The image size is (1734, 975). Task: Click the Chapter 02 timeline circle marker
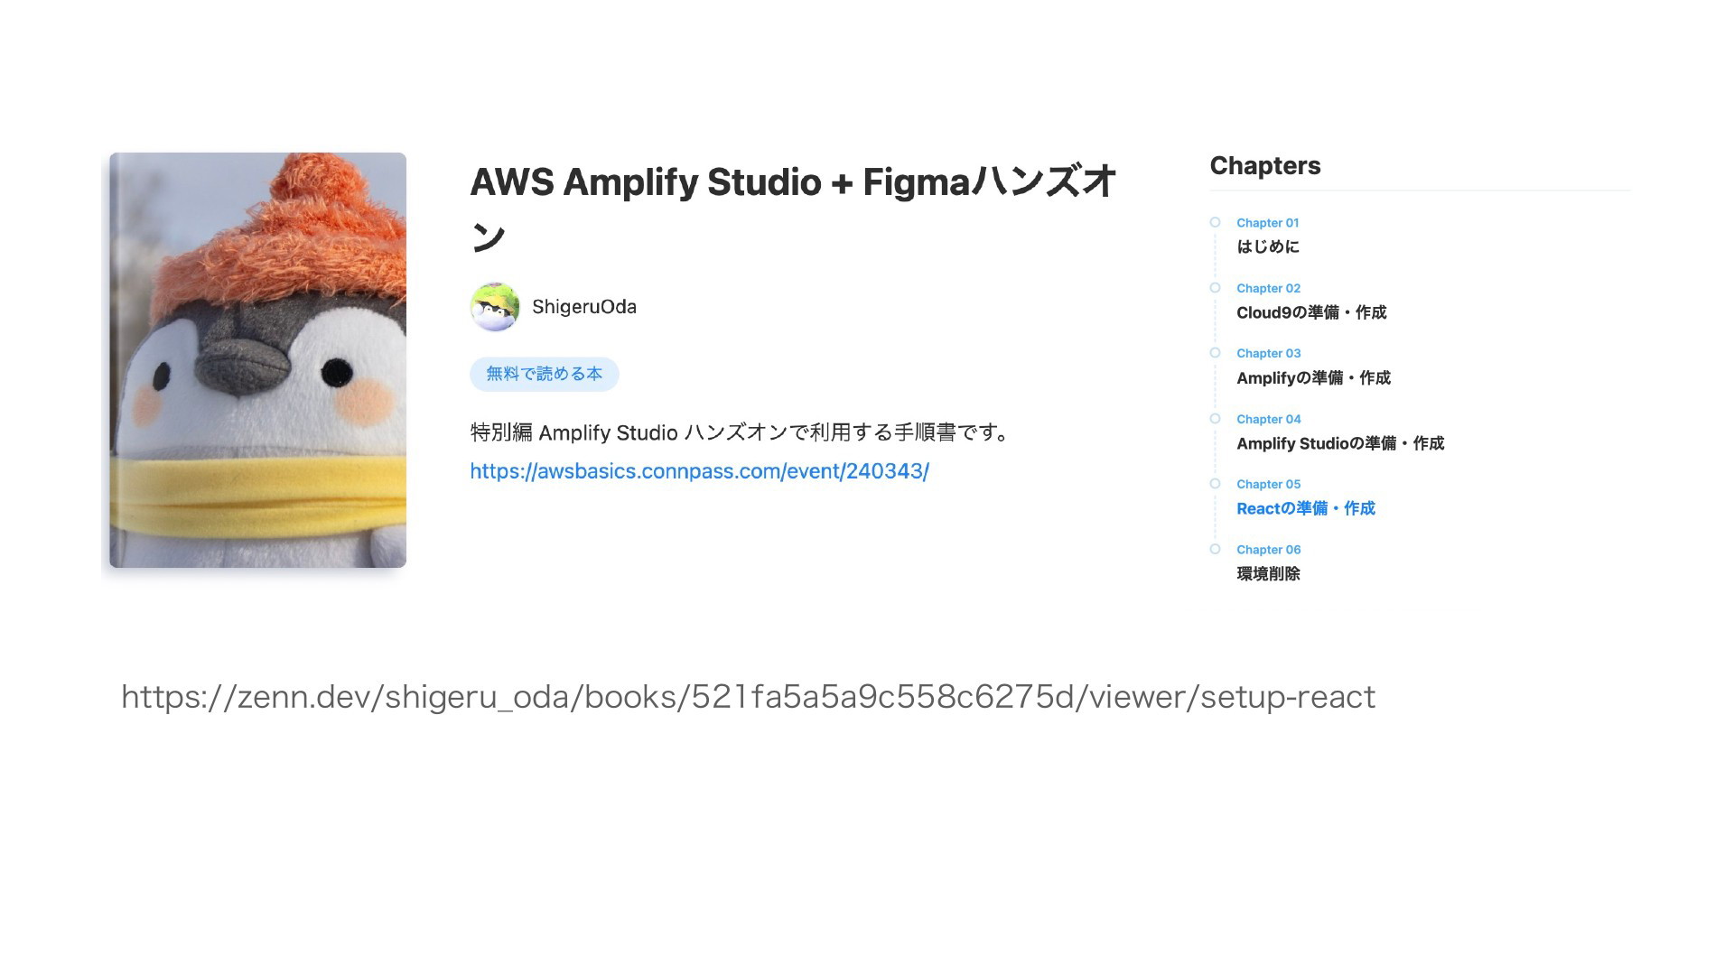(1215, 288)
